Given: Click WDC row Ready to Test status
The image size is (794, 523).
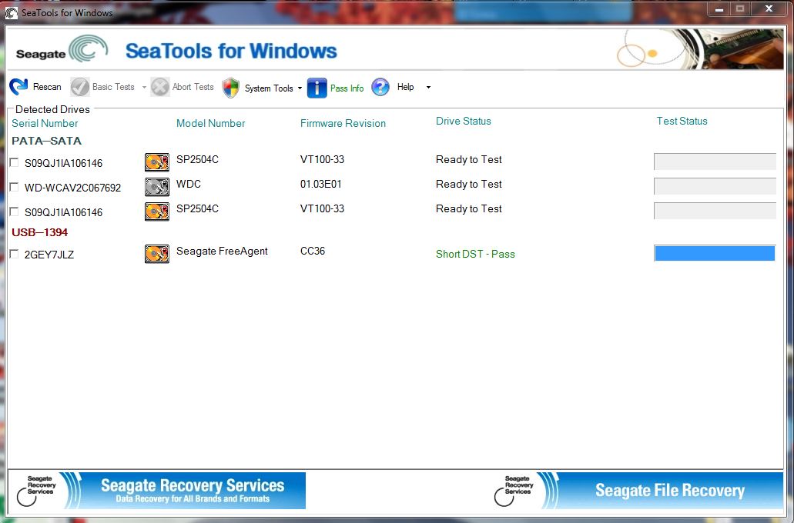Looking at the screenshot, I should 469,184.
